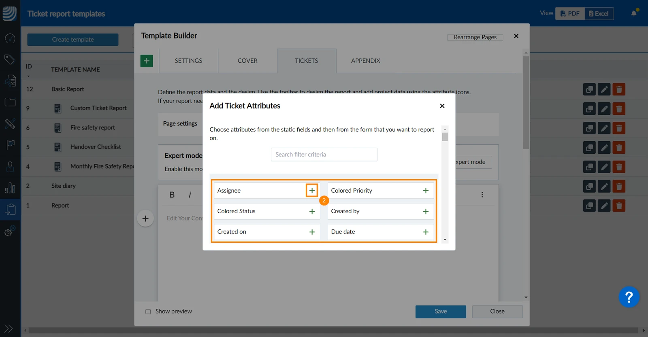Delete the Handover Checklist template
Screen dimensions: 648x337
(x=619, y=148)
